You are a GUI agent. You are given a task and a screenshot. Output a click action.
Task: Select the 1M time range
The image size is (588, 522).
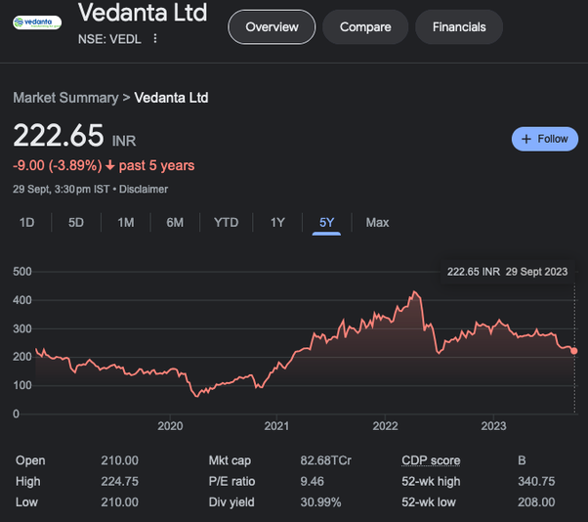[126, 223]
